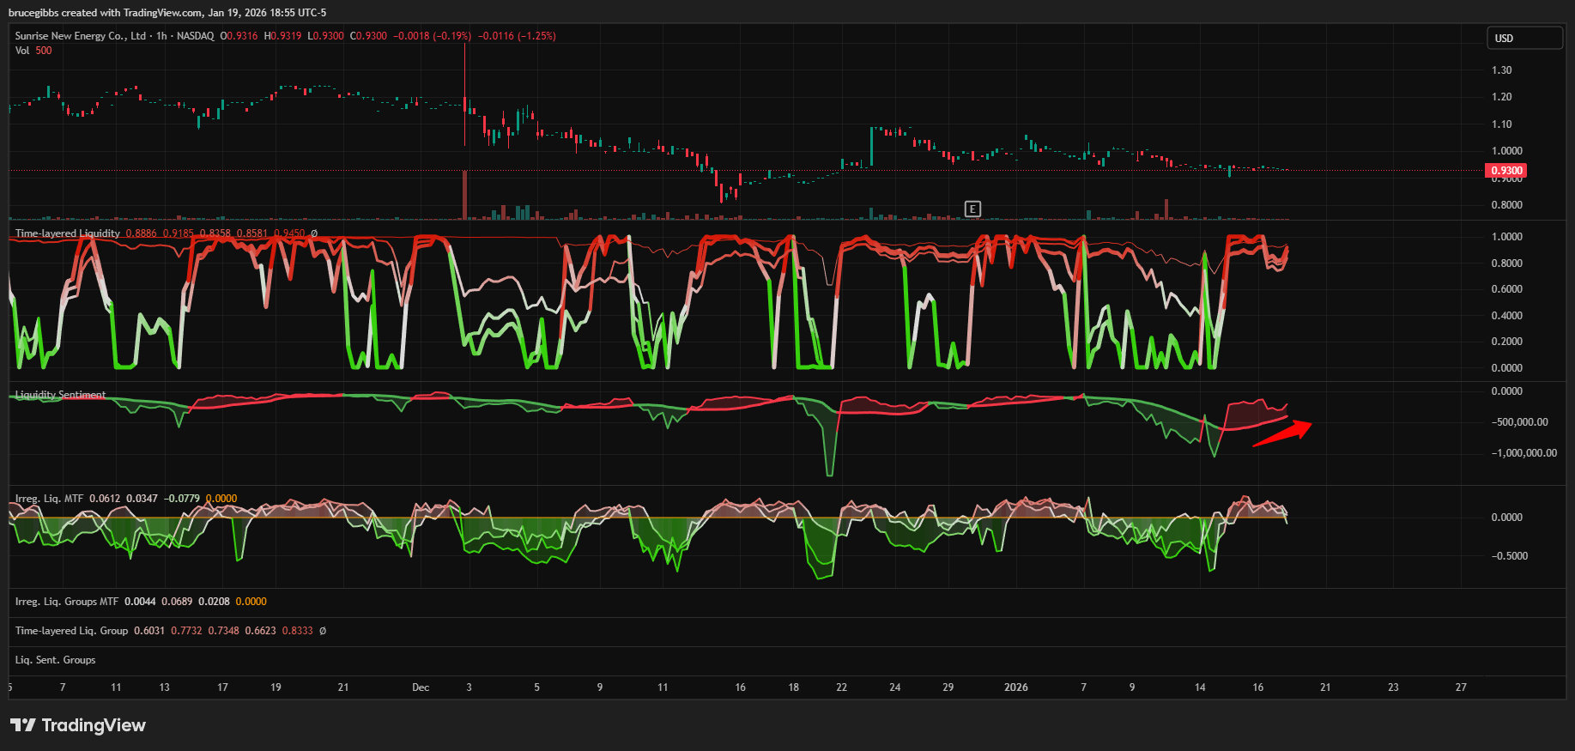This screenshot has width=1575, height=751.
Task: Expand the Liq. Sent. Groups pane
Action: pos(55,660)
